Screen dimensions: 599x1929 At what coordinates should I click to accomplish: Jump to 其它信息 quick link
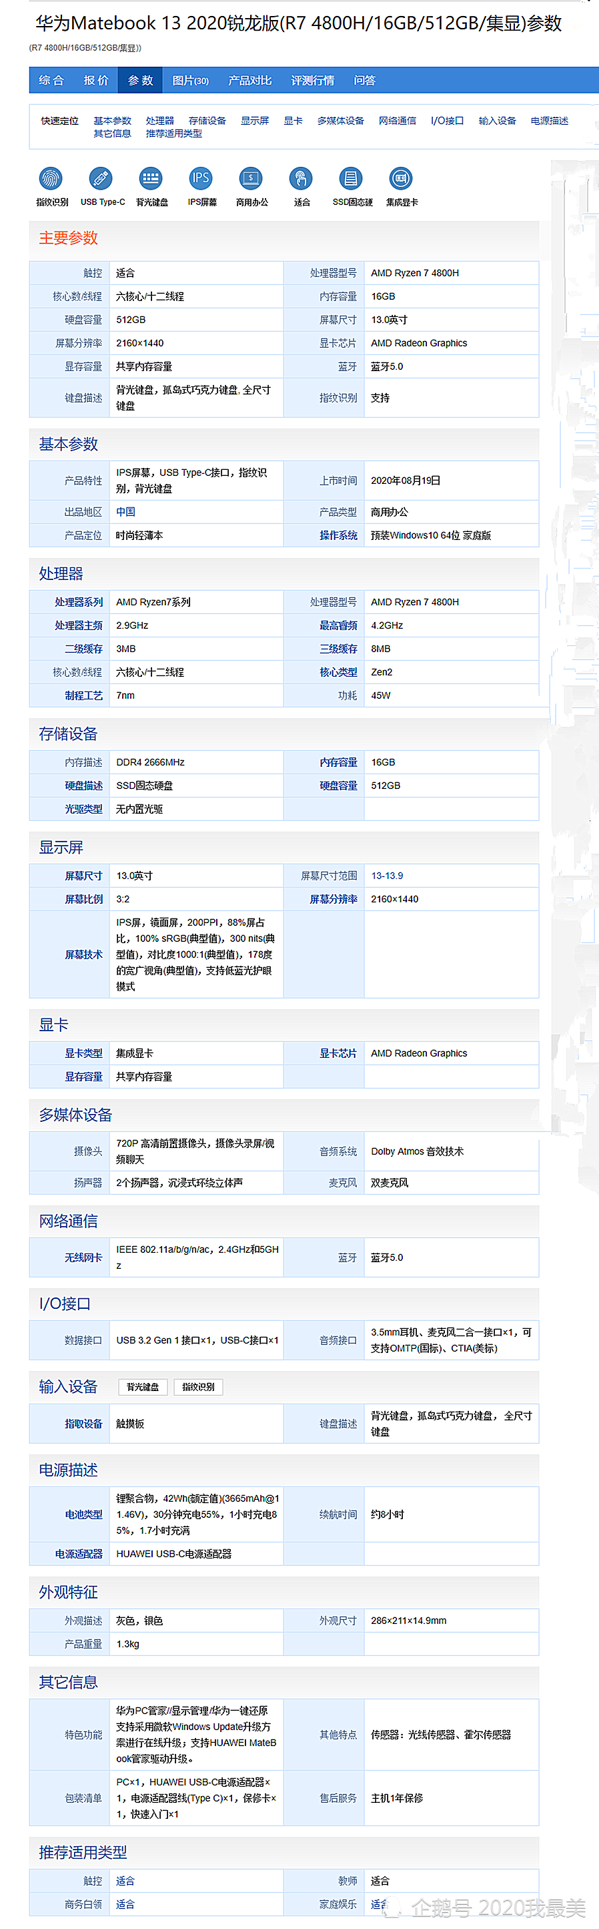click(112, 133)
